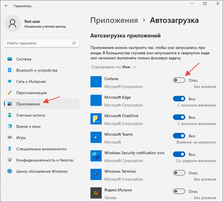
Task: Click the Yandex publisher label
Action: (110, 198)
